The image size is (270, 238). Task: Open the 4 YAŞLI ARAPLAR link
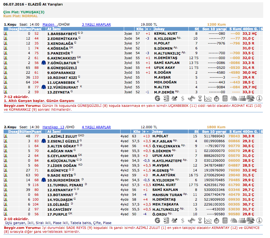(x=96, y=127)
